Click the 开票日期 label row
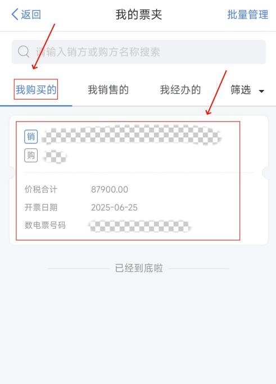Screen dimensions: 276x384 point(81,207)
